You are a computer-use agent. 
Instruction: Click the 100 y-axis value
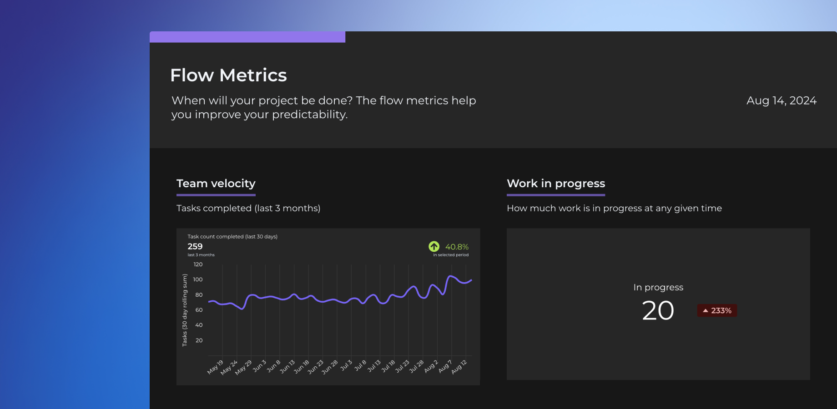[198, 279]
